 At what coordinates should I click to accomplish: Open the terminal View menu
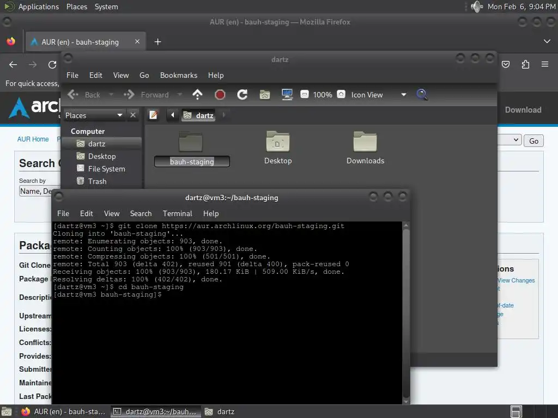tap(112, 213)
